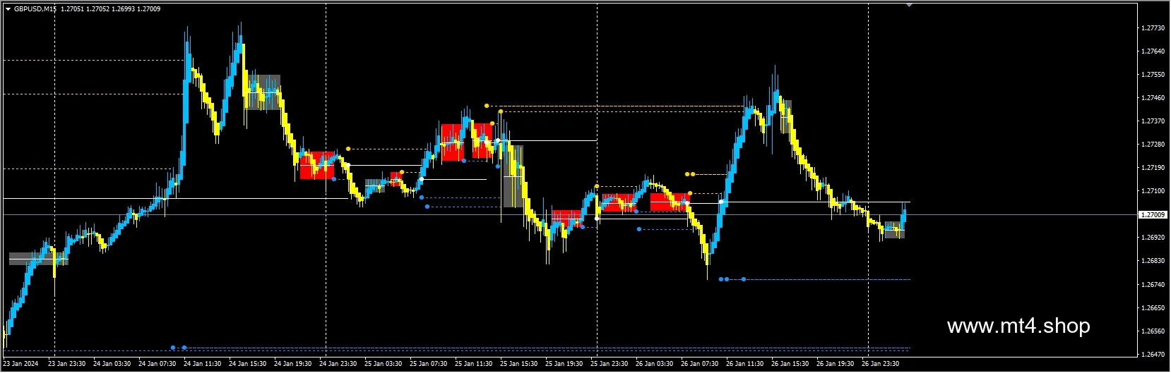Click the 26 Jan 03:30 time label
The height and width of the screenshot is (373, 1171).
point(655,365)
